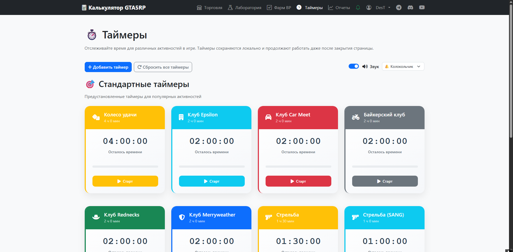This screenshot has width=513, height=252.
Task: Click the target icon beside Стандартные таймеры
Action: coord(90,84)
